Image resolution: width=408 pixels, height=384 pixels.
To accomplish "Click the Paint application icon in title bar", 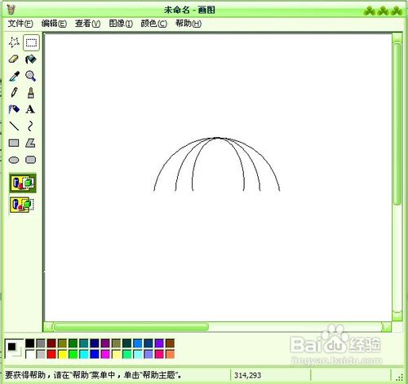I will click(11, 10).
